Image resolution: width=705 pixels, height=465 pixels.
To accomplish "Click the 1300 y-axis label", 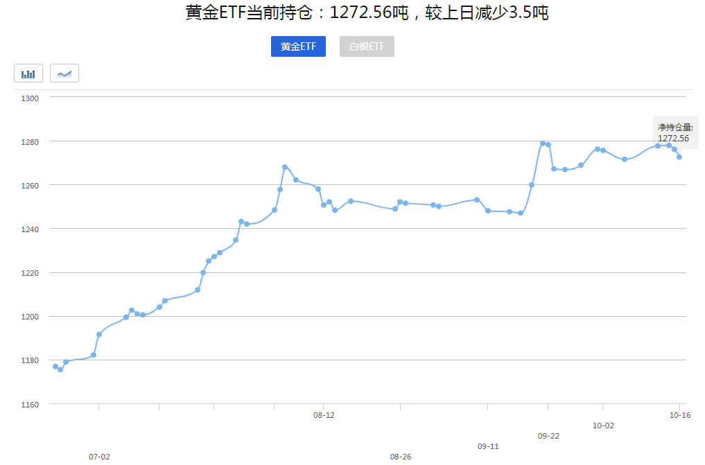I will 30,98.
